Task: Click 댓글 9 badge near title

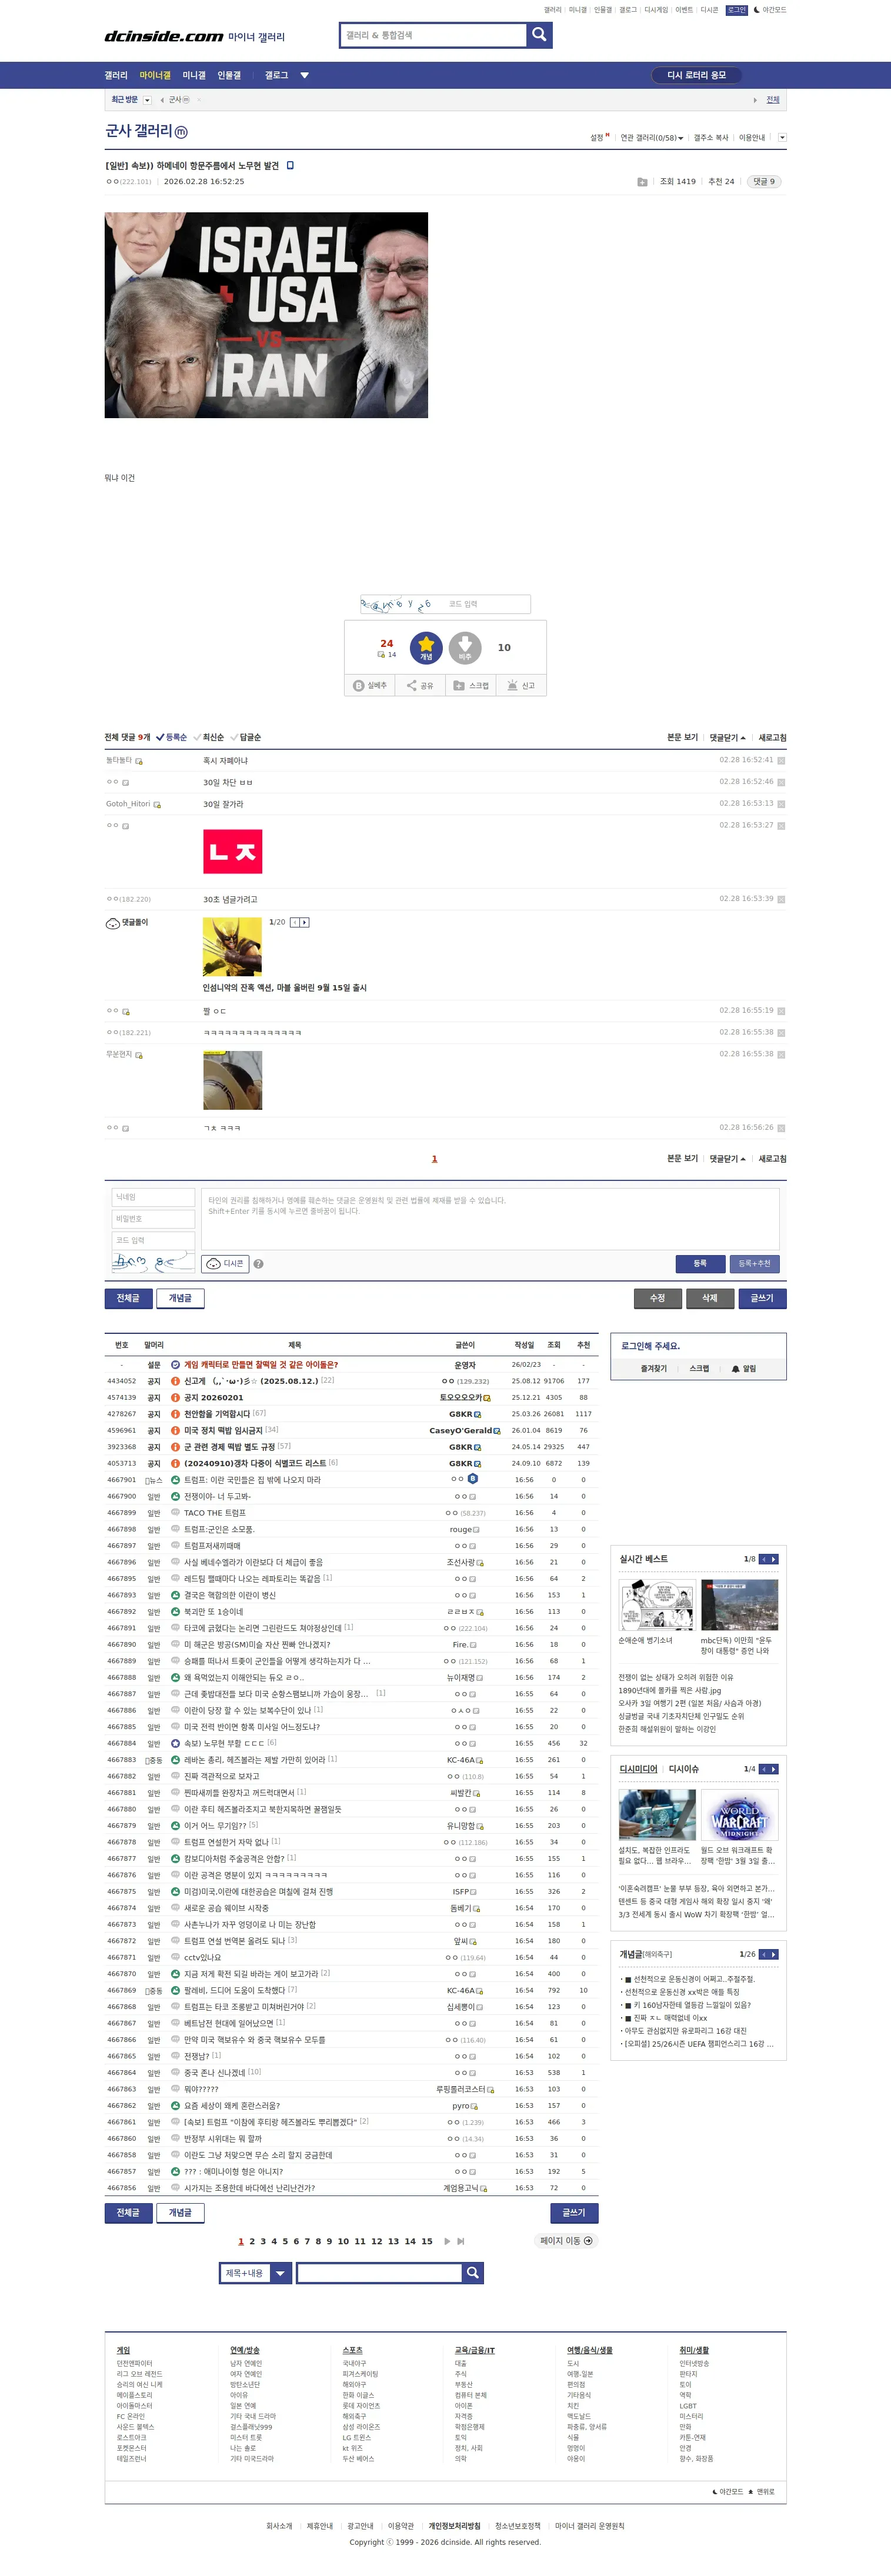Action: click(764, 182)
